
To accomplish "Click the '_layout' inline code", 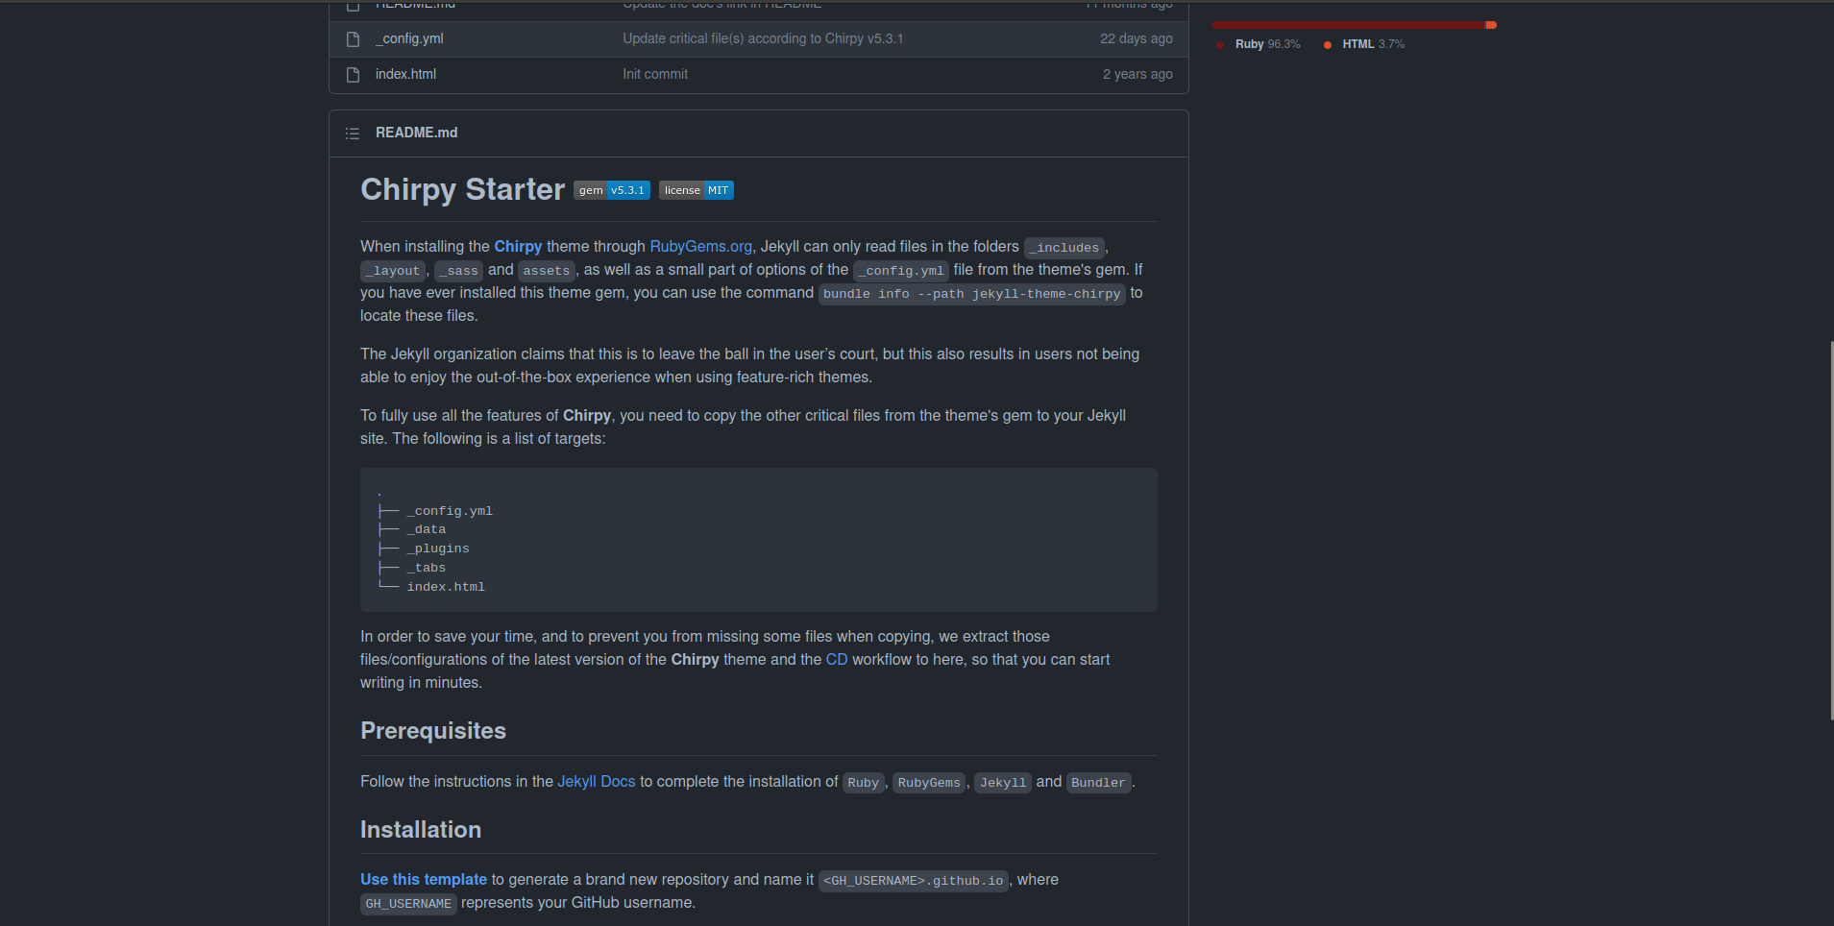I will coord(392,271).
